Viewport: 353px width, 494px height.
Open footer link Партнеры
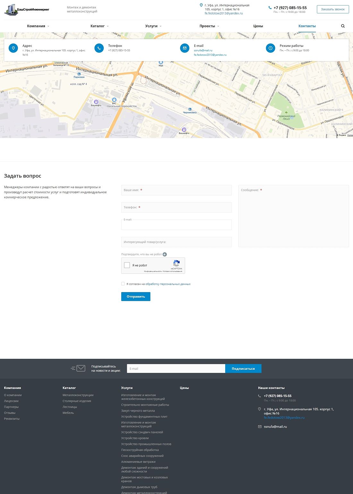[11, 407]
